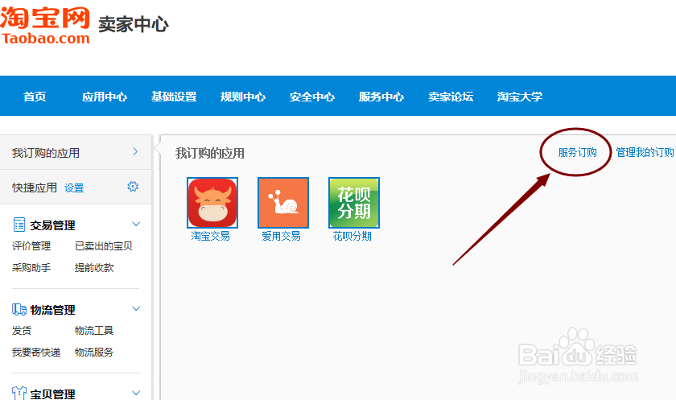Go to 首页 in the navigation bar
676x400 pixels.
(x=35, y=97)
